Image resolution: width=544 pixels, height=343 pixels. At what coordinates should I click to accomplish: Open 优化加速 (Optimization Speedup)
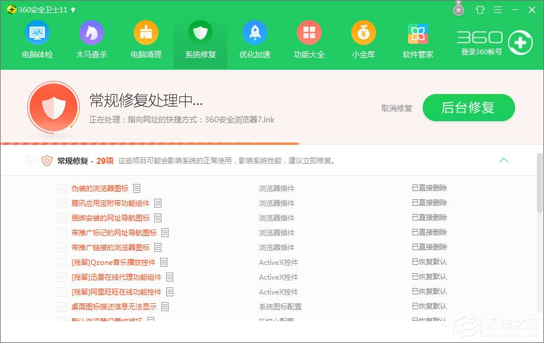pos(255,40)
